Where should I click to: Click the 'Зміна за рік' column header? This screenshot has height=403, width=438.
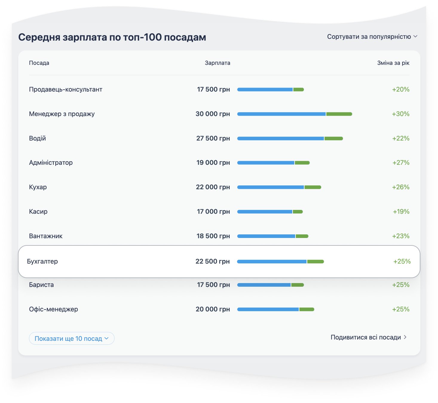393,63
